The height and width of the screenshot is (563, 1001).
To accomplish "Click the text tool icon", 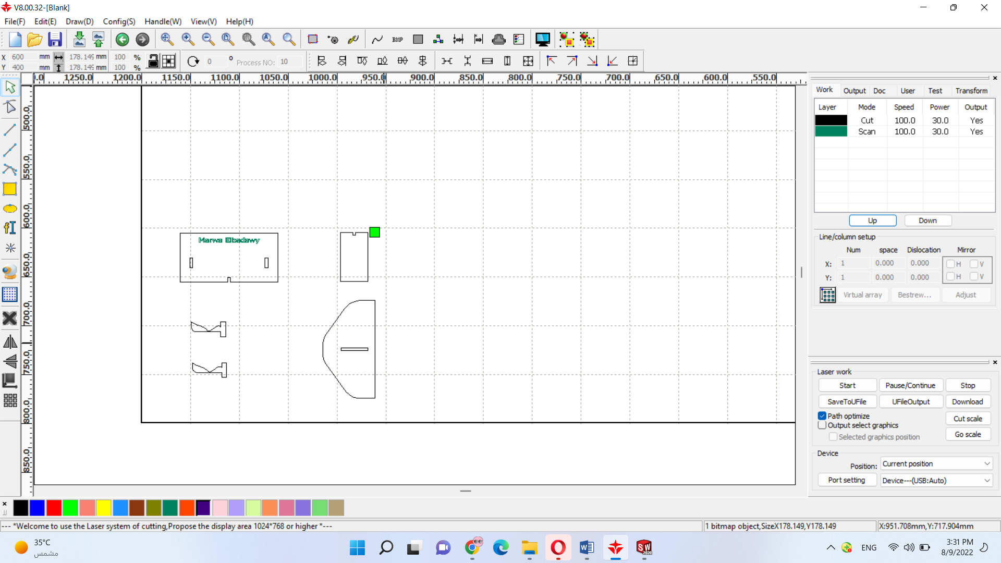I will pyautogui.click(x=10, y=228).
